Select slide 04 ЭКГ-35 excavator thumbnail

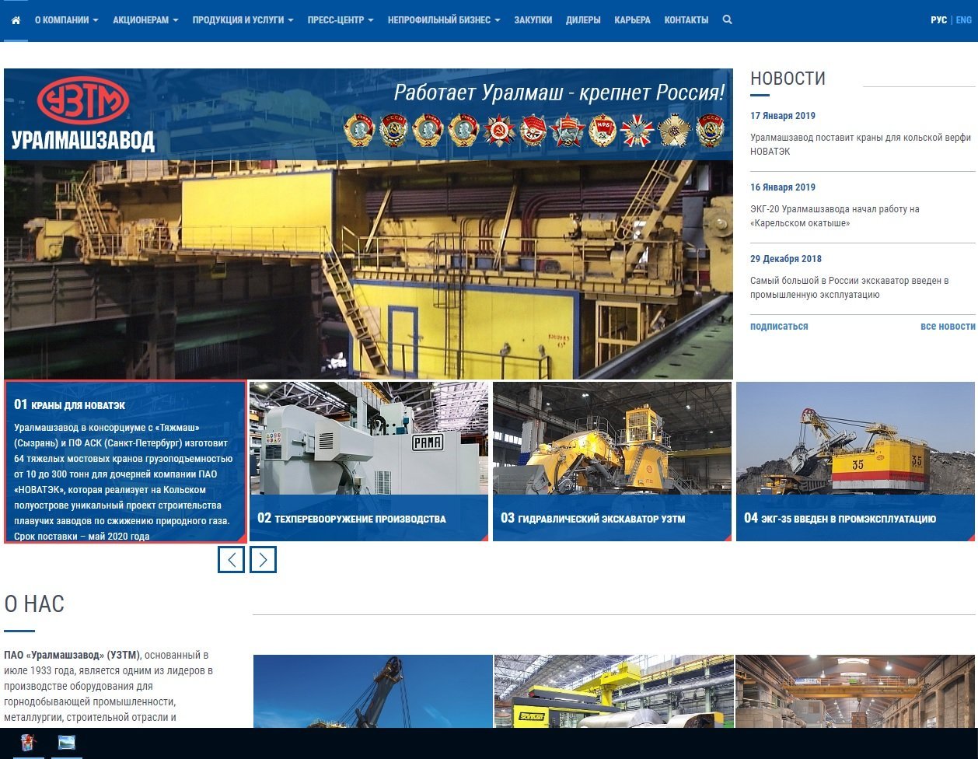[x=855, y=461]
